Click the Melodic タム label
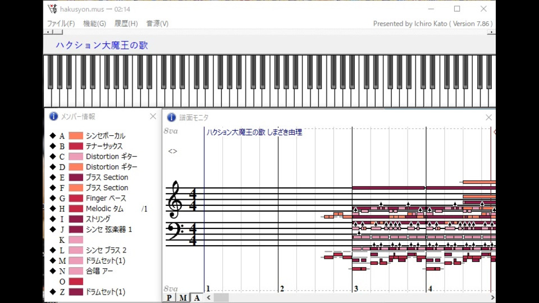The image size is (539, 303). tap(104, 209)
